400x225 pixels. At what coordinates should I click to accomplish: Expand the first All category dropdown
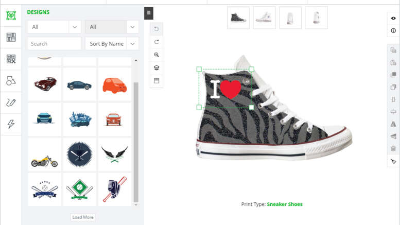tap(54, 27)
